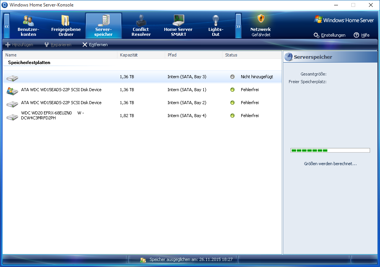This screenshot has width=380, height=267.
Task: Click the 1,82 TB capacity value
Action: click(x=127, y=116)
